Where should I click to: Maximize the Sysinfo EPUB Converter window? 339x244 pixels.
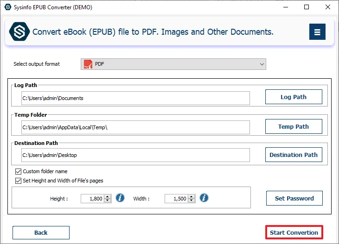click(307, 7)
